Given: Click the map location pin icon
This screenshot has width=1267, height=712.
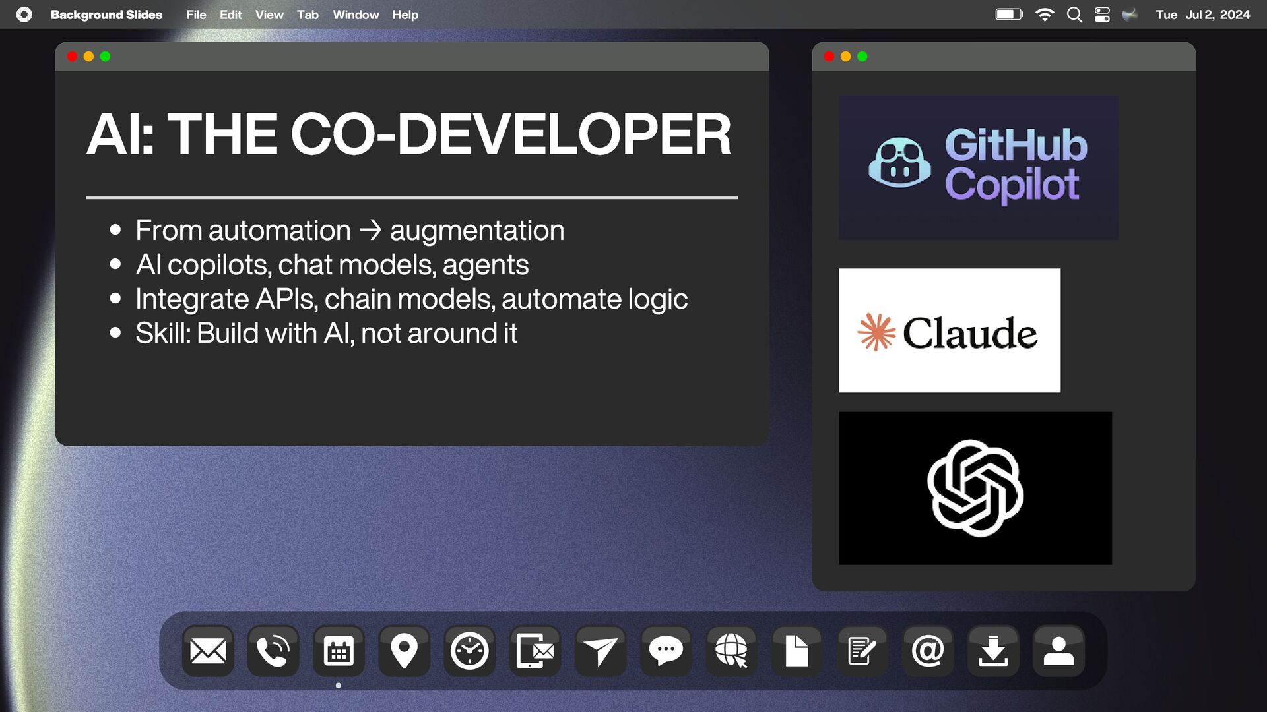Looking at the screenshot, I should [x=404, y=651].
